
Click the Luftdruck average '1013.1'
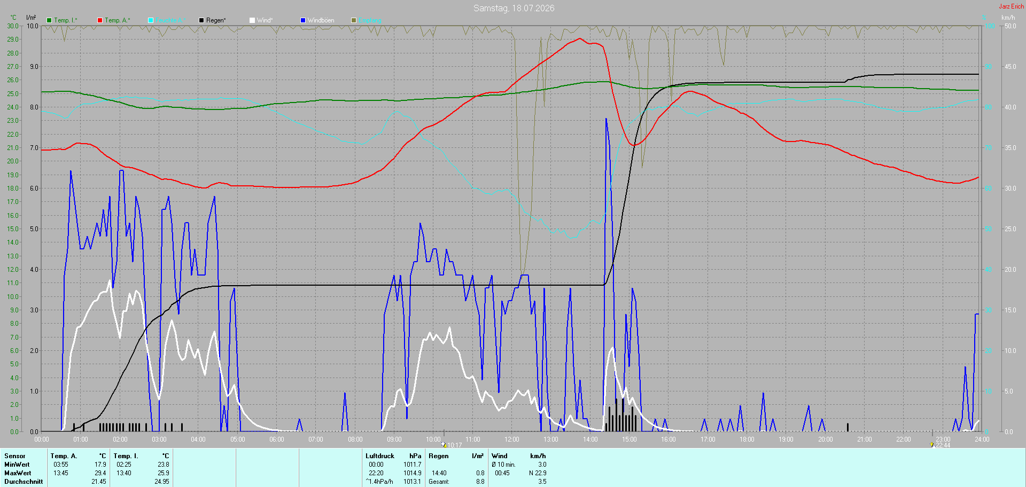(413, 482)
